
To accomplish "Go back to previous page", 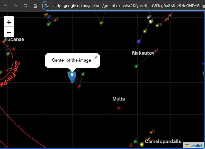I will coord(6,6).
